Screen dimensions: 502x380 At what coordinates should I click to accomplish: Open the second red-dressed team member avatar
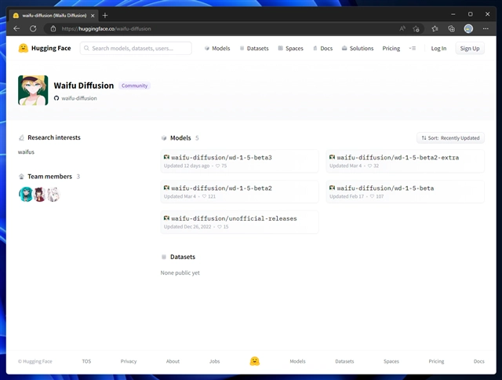tap(39, 195)
